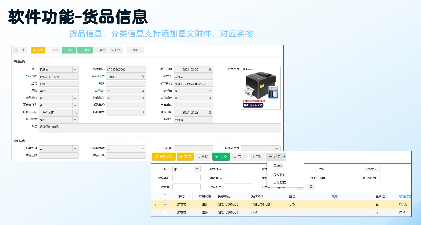Expand the 状态 dropdown showing 已提交

pos(75,70)
